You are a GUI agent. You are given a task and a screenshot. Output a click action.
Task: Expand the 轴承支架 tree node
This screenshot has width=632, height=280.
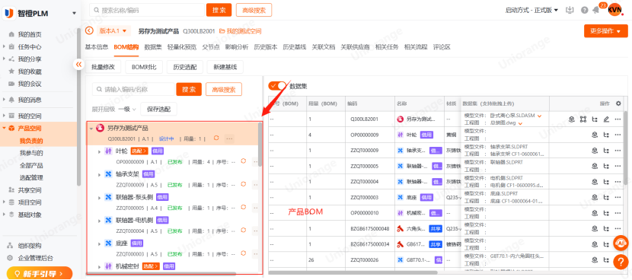(x=100, y=175)
